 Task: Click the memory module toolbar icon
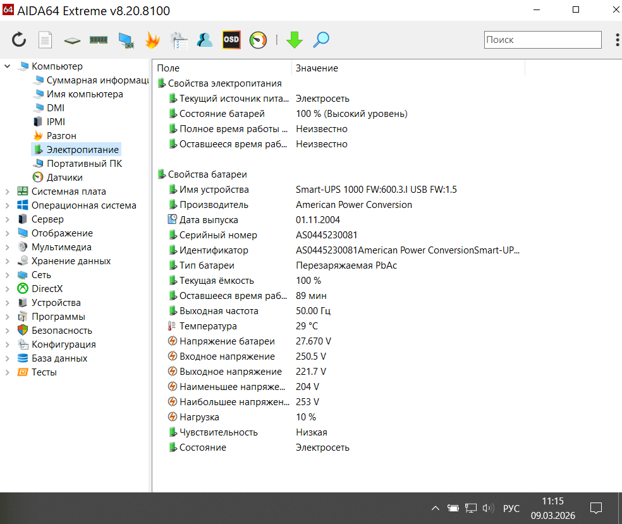[x=99, y=40]
